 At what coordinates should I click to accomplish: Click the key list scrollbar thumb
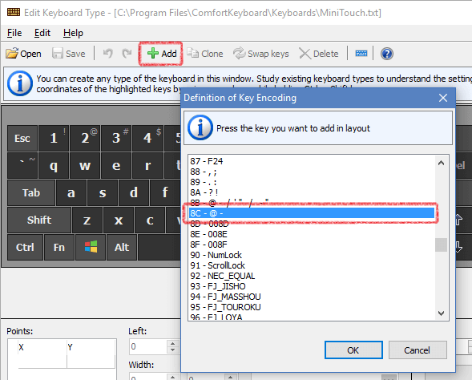tap(441, 245)
